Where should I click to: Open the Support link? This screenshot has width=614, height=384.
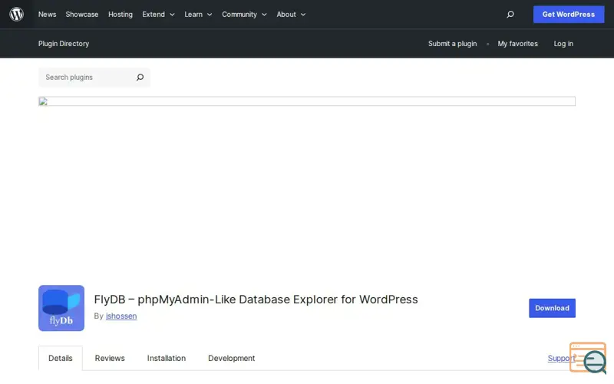tap(561, 358)
